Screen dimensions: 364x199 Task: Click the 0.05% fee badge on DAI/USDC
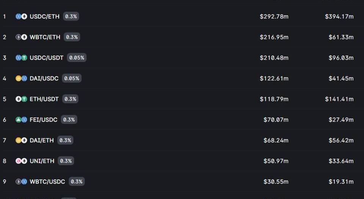(x=72, y=78)
